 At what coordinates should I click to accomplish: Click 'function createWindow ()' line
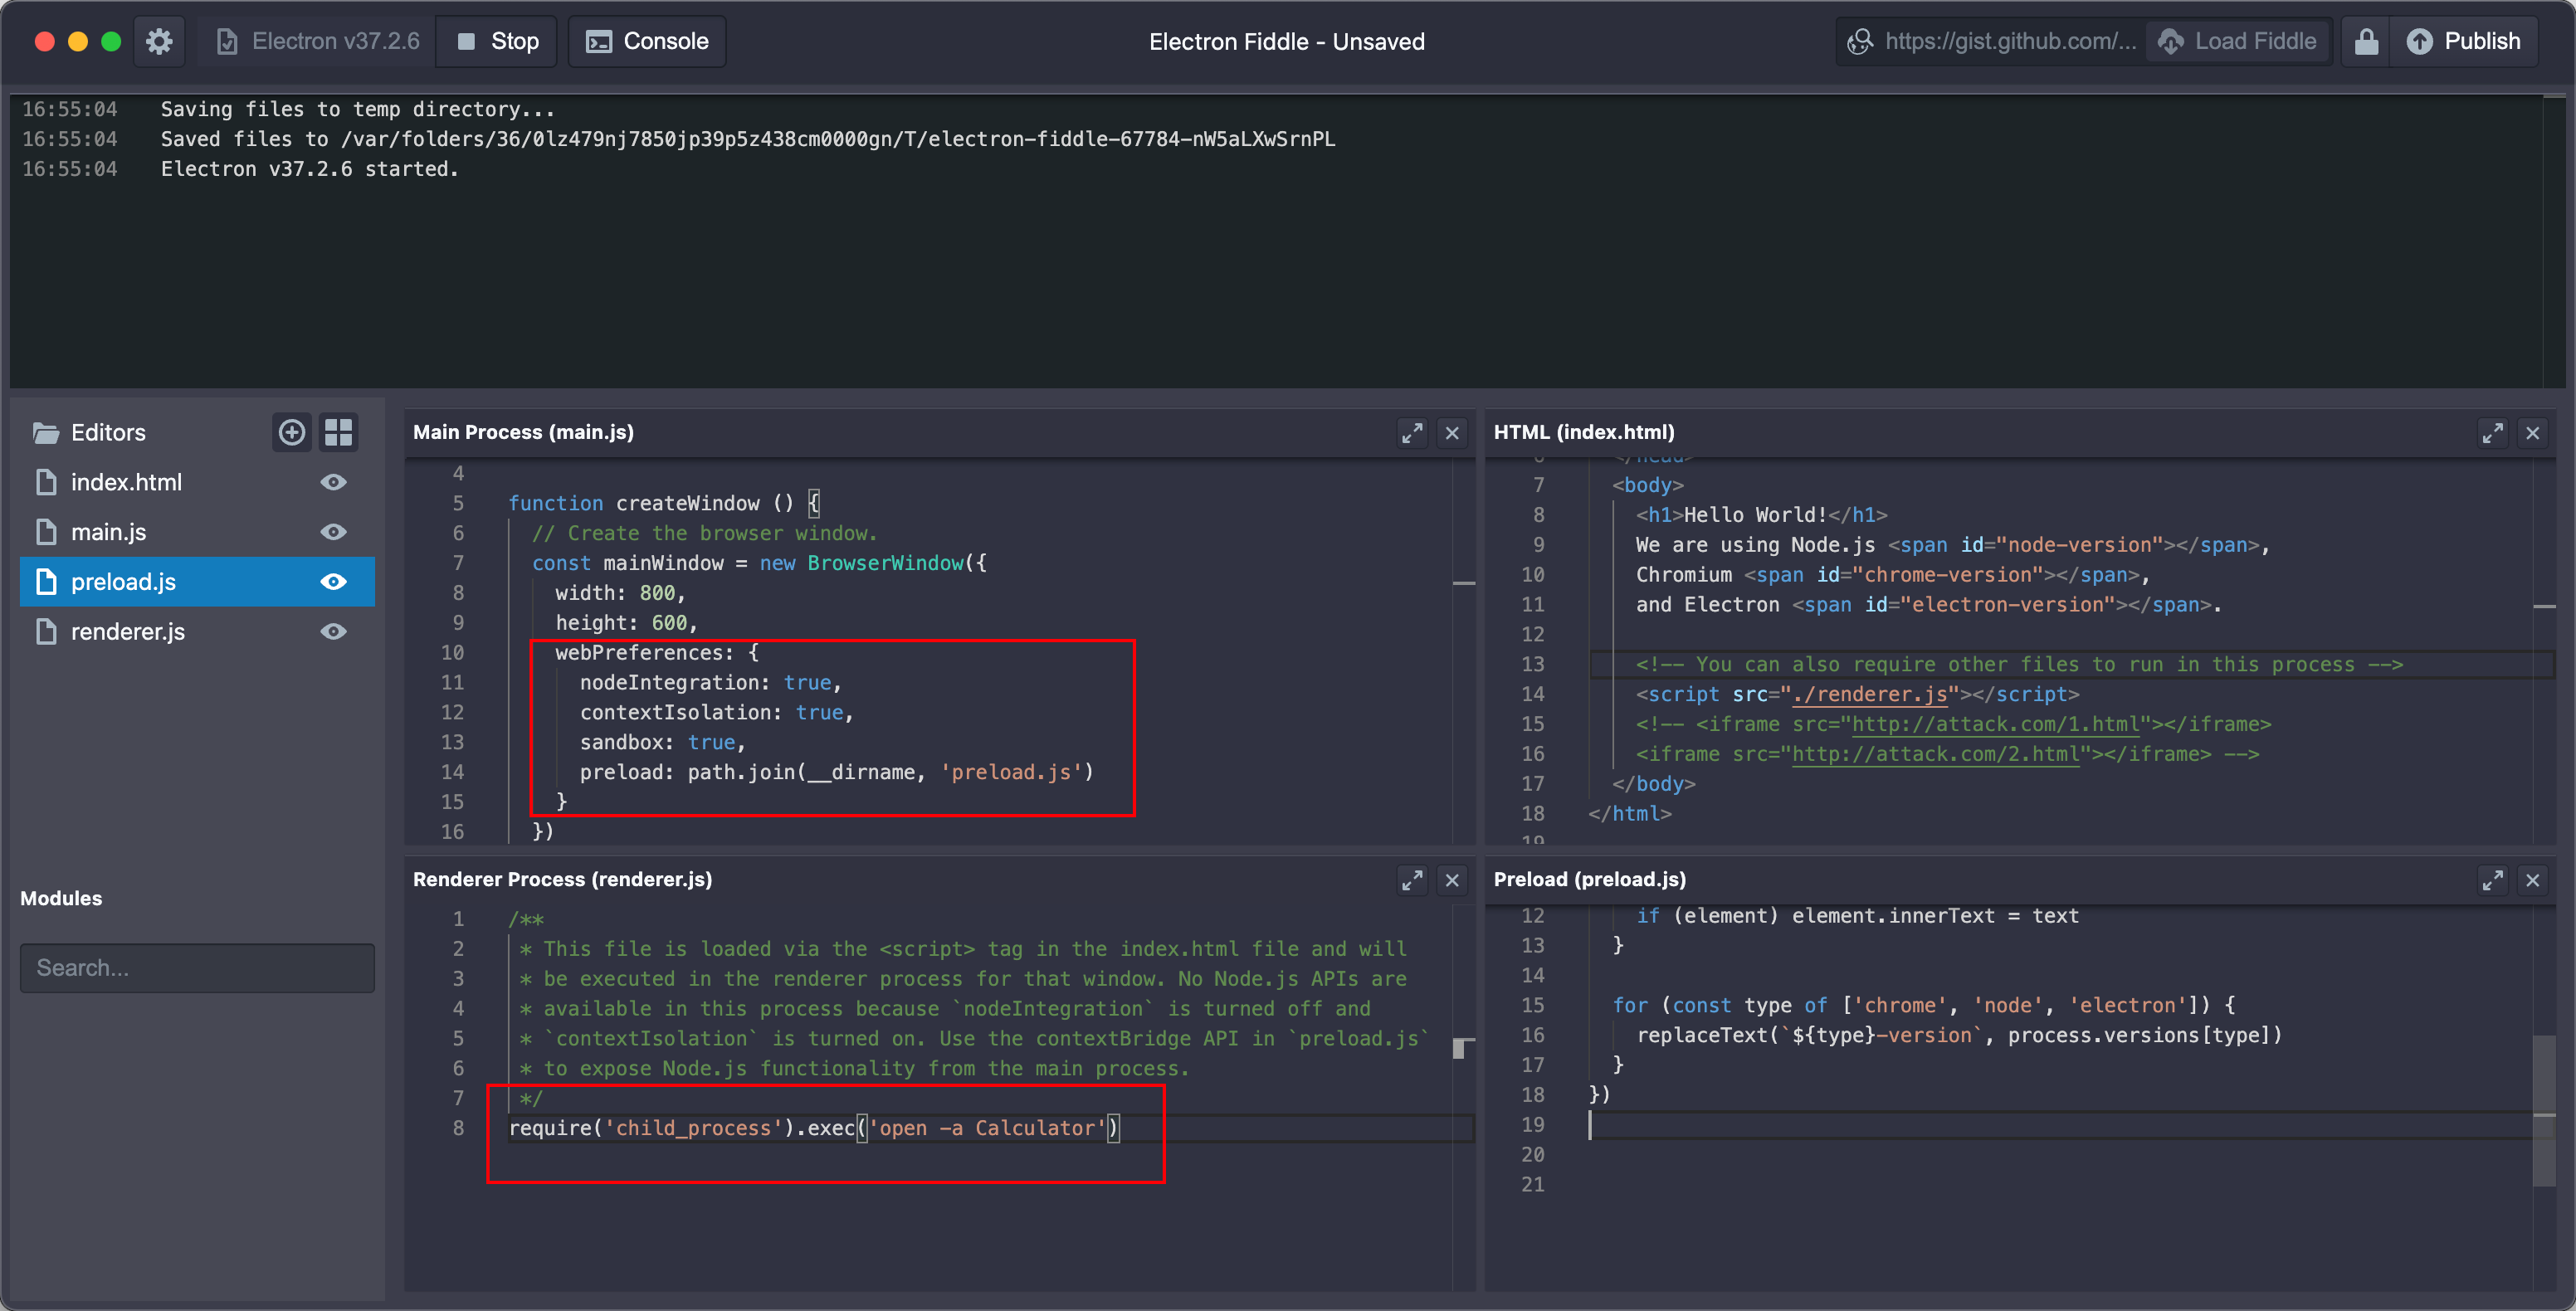664,503
